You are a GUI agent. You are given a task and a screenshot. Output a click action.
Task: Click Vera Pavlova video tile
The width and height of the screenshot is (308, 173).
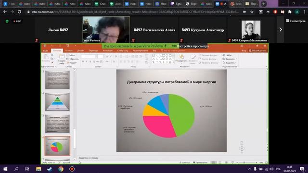(x=106, y=30)
